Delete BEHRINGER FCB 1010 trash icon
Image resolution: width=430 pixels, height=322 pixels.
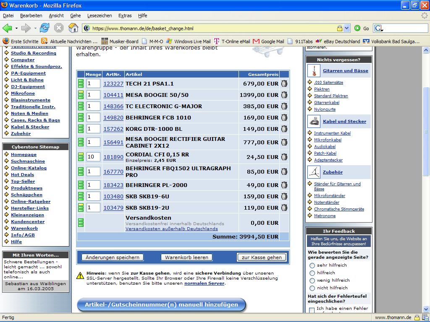pyautogui.click(x=284, y=117)
